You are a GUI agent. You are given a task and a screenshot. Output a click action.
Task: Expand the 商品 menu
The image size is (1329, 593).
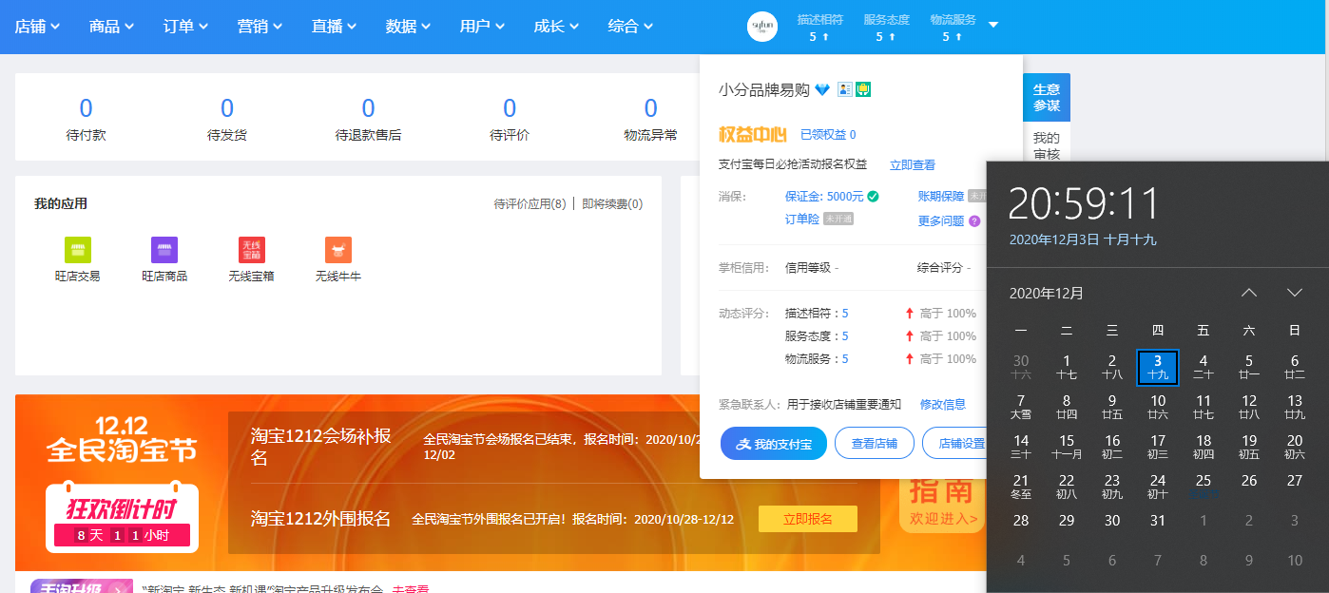[x=112, y=27]
